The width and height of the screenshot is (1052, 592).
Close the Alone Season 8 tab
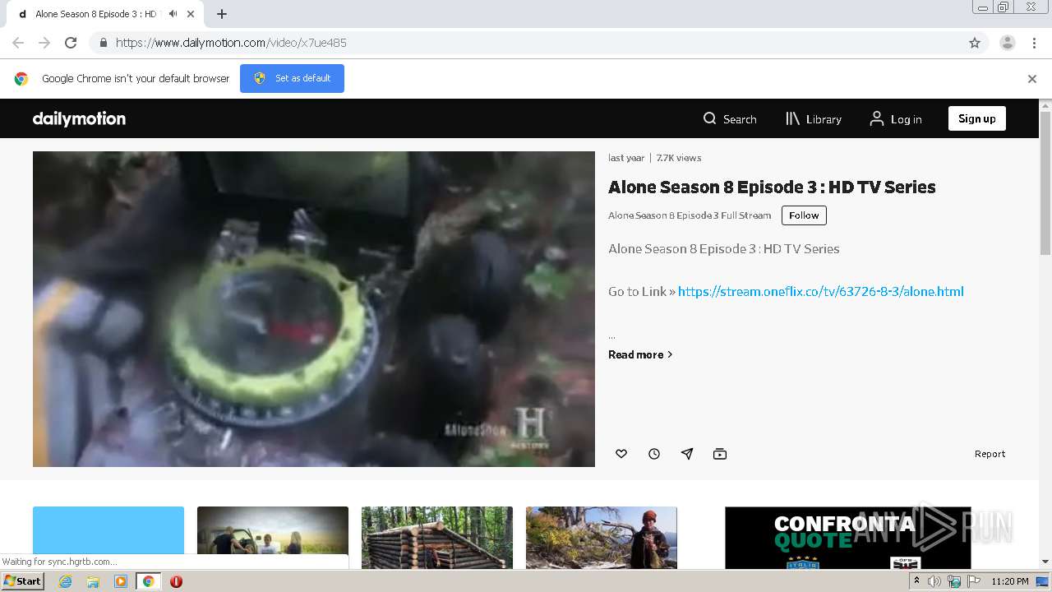[x=191, y=14]
